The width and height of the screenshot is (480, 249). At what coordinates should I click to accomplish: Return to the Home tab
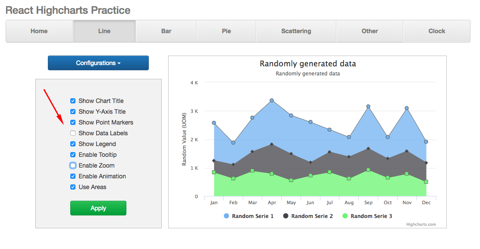(39, 31)
